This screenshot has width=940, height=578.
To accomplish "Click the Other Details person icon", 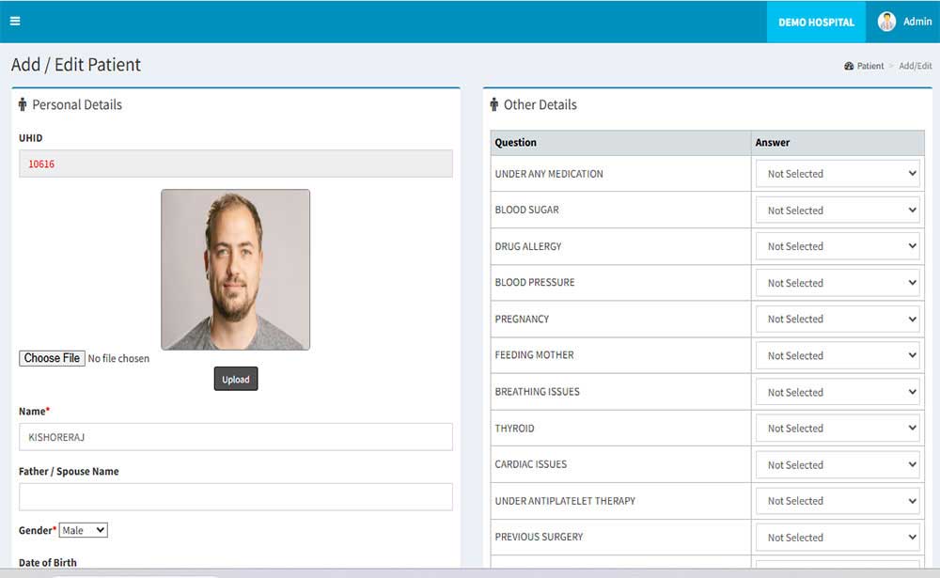I will pyautogui.click(x=494, y=104).
